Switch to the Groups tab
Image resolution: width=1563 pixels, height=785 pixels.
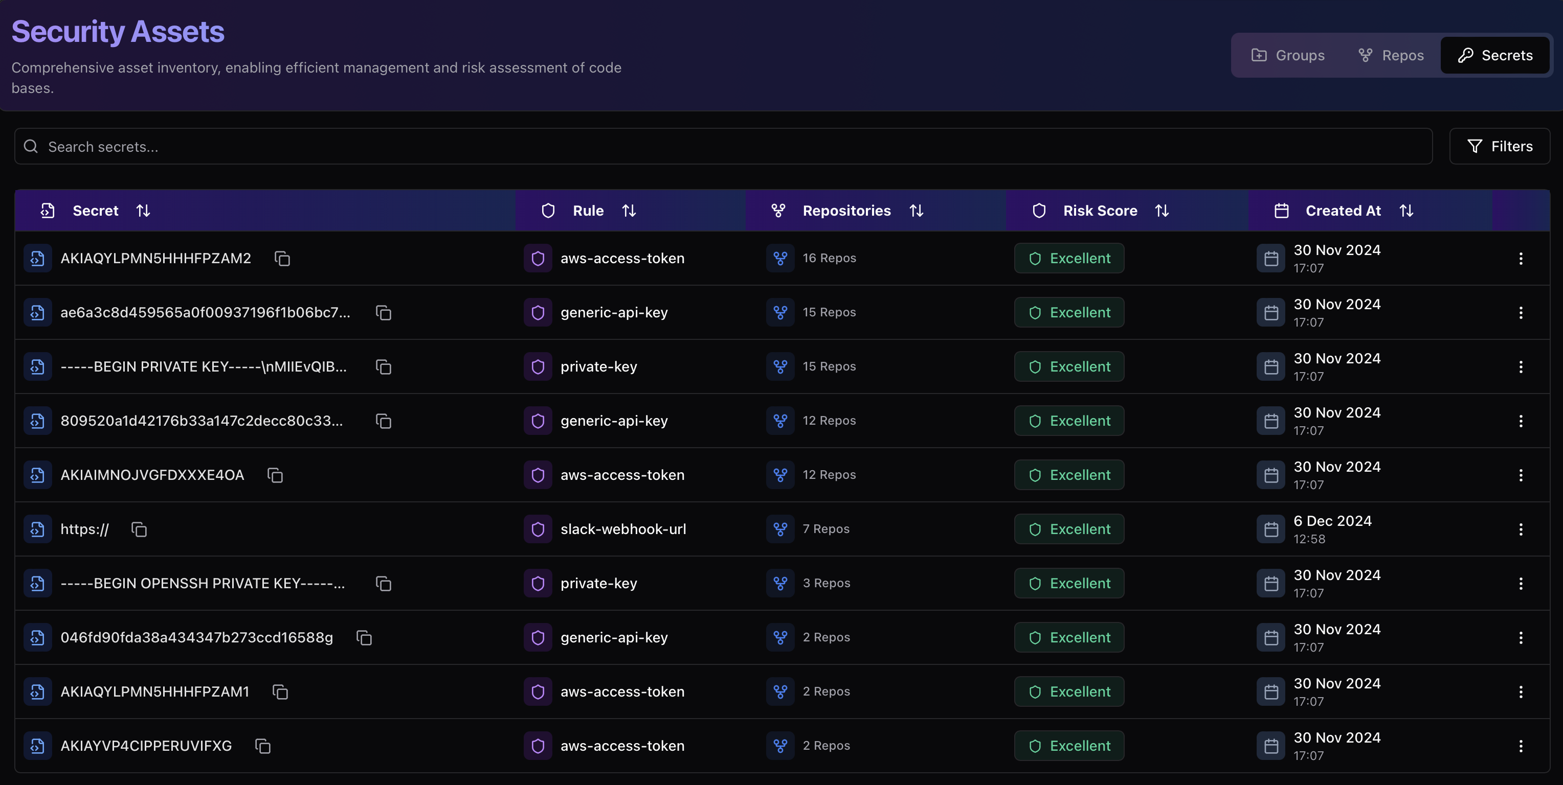1288,55
